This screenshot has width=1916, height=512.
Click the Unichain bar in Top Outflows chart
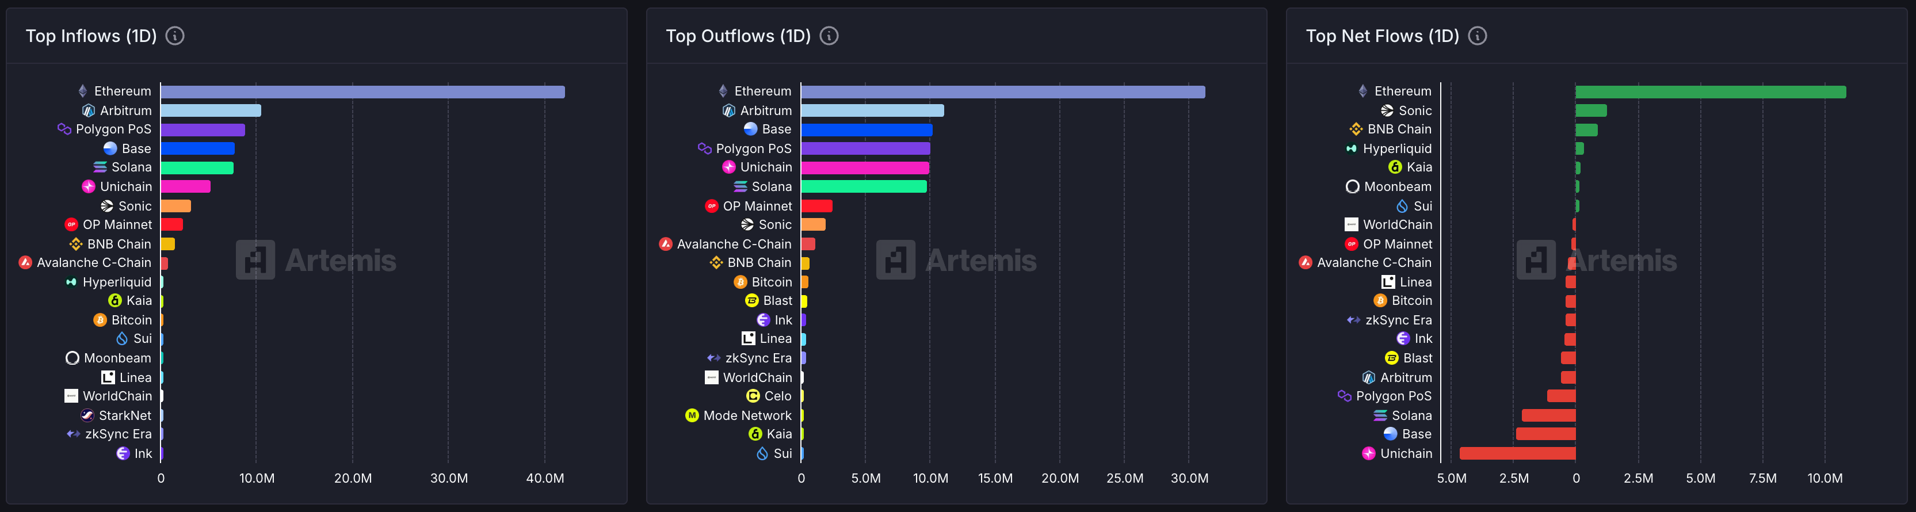[x=866, y=167]
